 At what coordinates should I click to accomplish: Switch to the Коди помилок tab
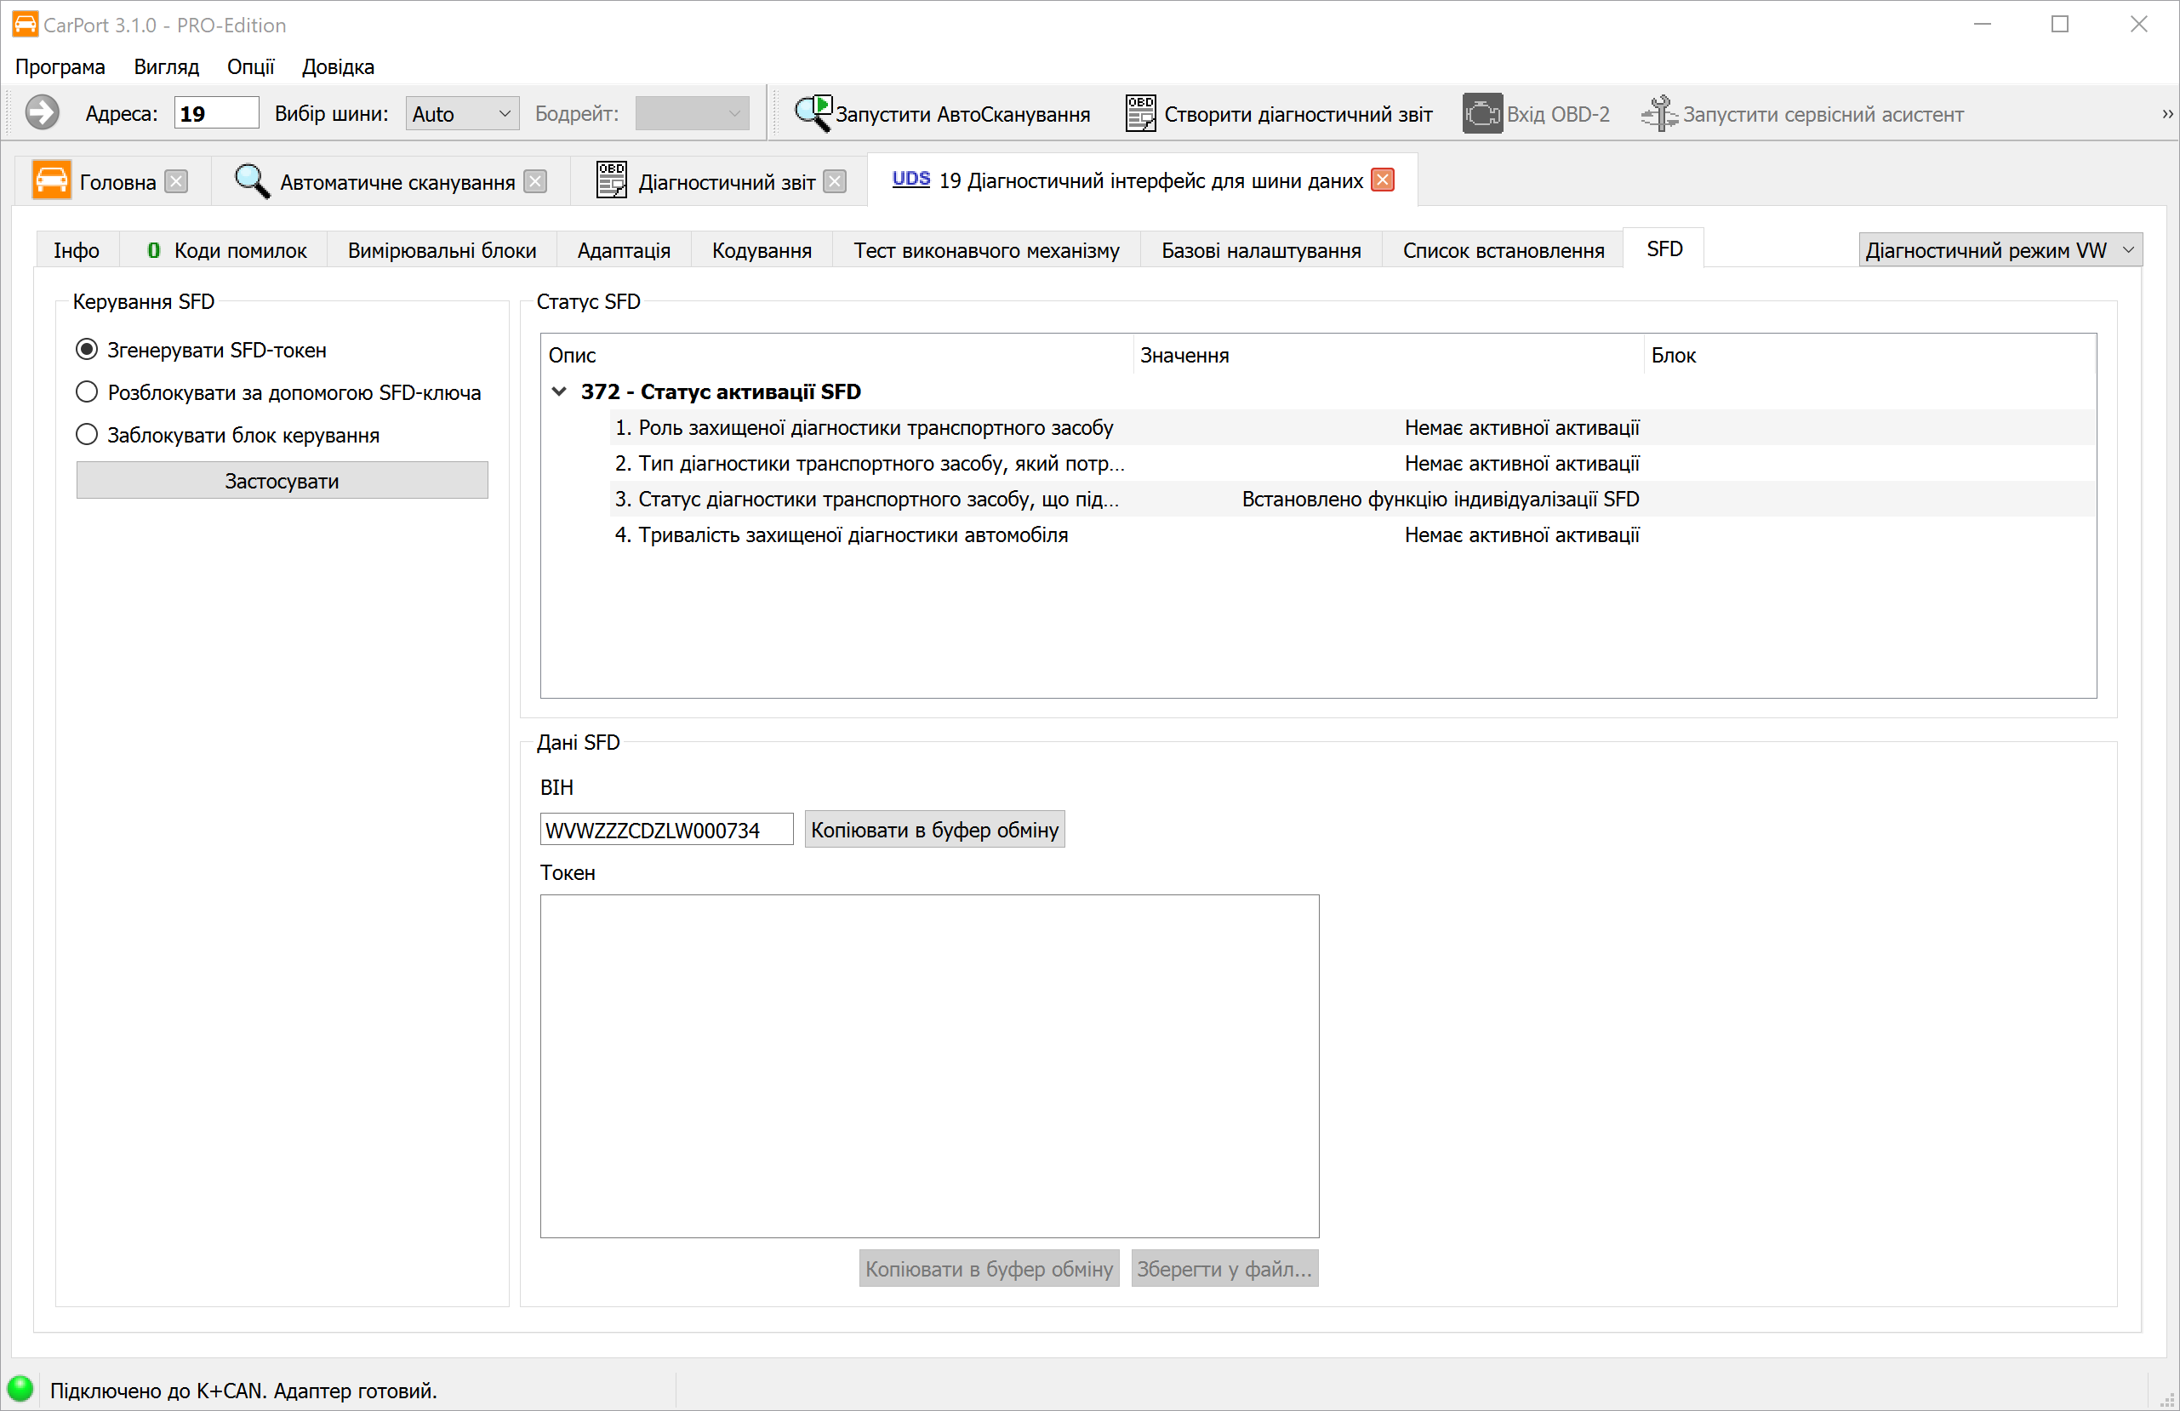point(227,250)
